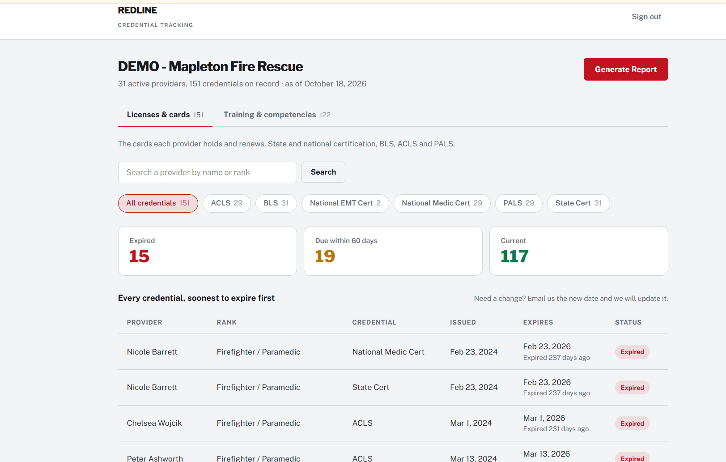Click State Cert cell in Nicole Barrett row
726x462 pixels.
click(x=371, y=387)
